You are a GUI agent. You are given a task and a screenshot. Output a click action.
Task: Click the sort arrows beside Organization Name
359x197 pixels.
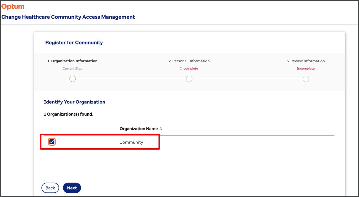161,128
